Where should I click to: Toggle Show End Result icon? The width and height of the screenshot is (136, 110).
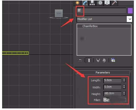click(89, 60)
